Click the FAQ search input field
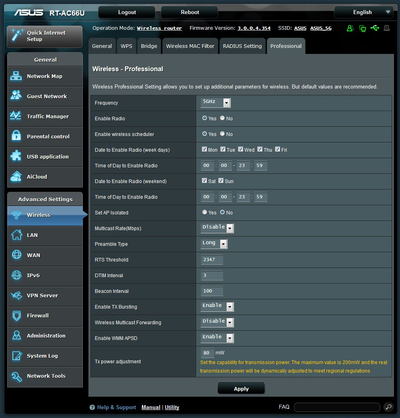The image size is (400, 418). (337, 407)
